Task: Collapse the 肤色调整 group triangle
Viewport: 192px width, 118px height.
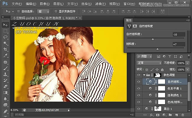Action: [x=144, y=75]
